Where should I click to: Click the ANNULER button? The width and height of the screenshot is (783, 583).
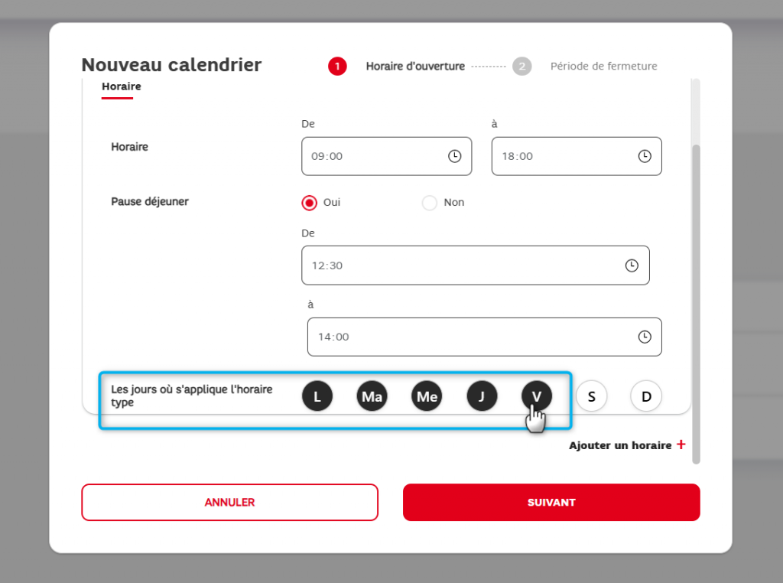[229, 503]
